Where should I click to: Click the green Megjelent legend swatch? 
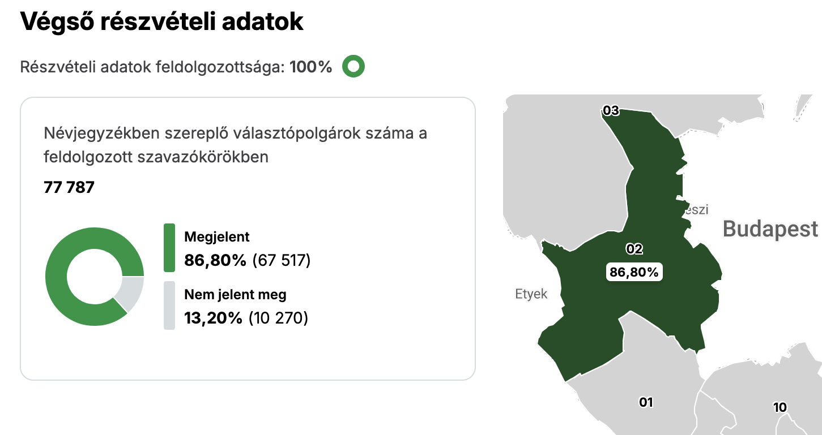click(169, 248)
